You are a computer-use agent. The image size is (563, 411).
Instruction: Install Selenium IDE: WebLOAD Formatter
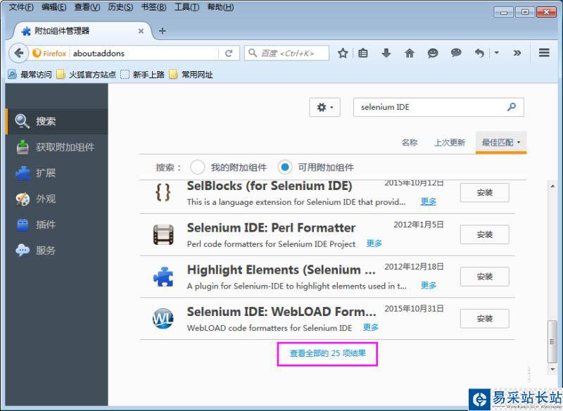tap(484, 319)
